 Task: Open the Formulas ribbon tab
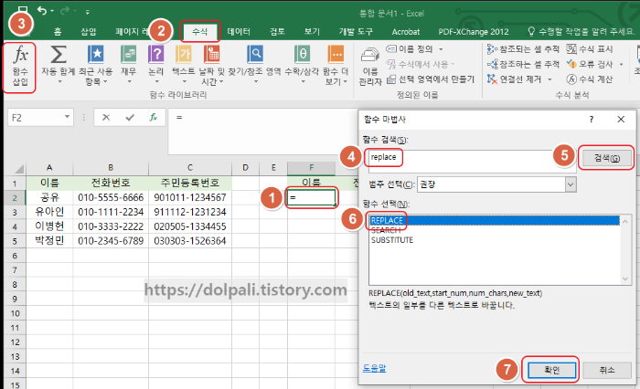tap(200, 31)
